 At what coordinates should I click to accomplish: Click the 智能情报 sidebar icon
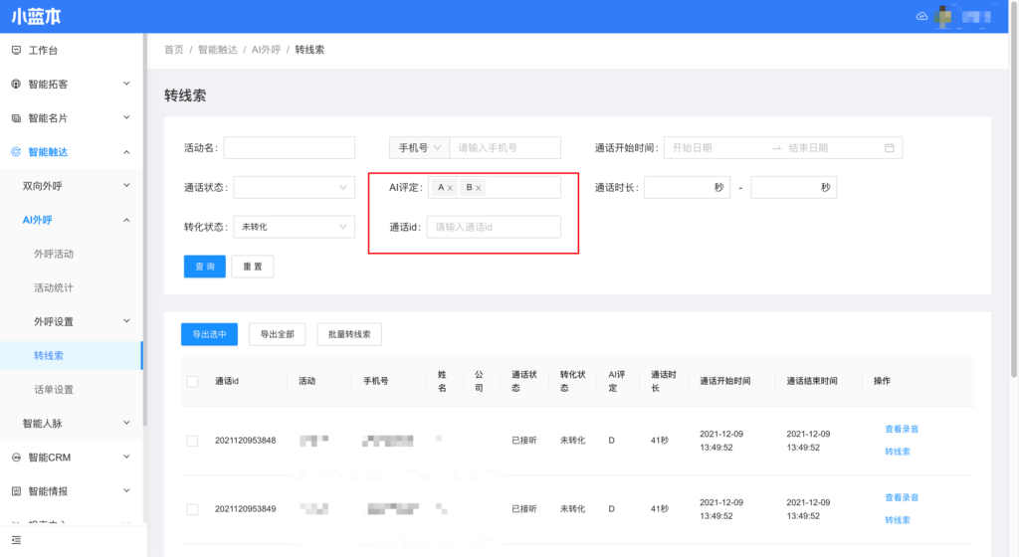pyautogui.click(x=16, y=491)
